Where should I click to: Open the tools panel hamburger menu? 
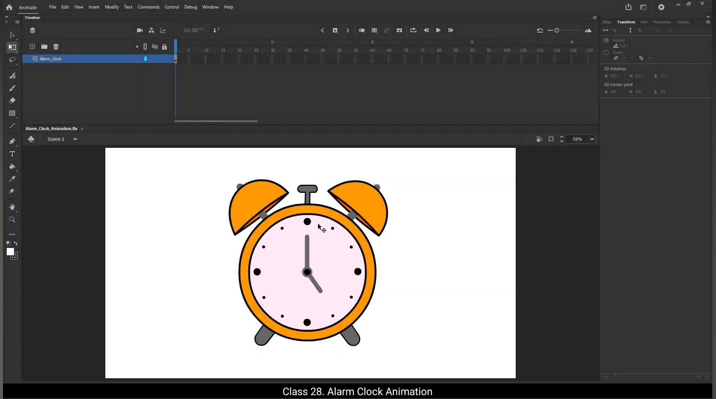(17, 22)
